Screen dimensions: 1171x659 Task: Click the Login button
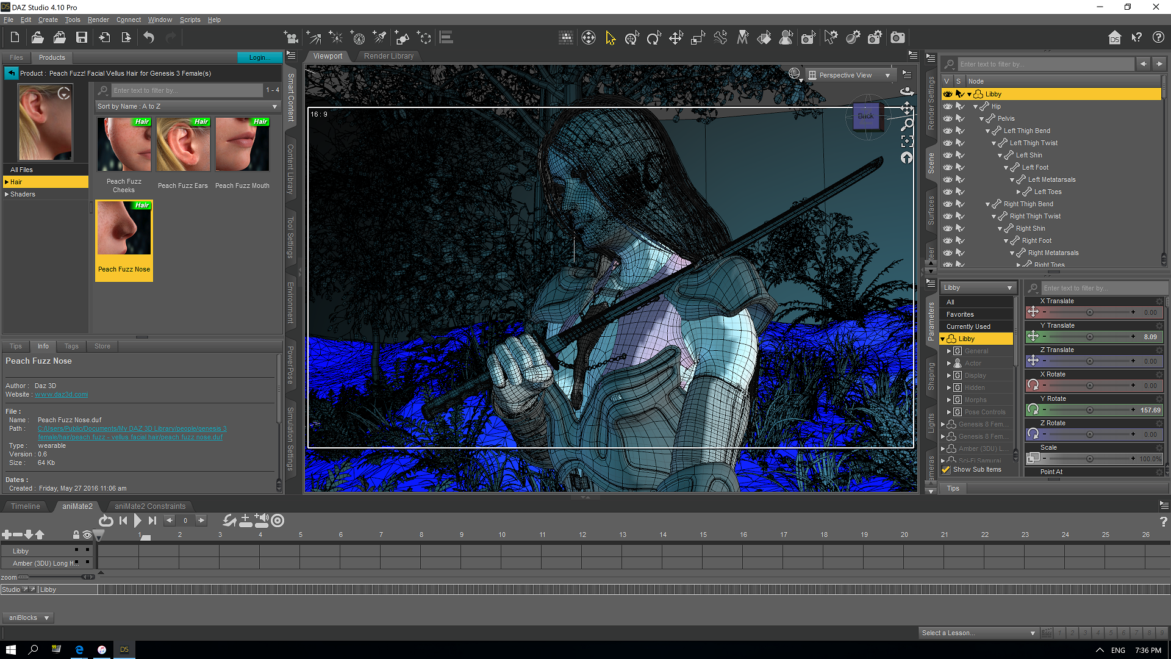pyautogui.click(x=259, y=57)
